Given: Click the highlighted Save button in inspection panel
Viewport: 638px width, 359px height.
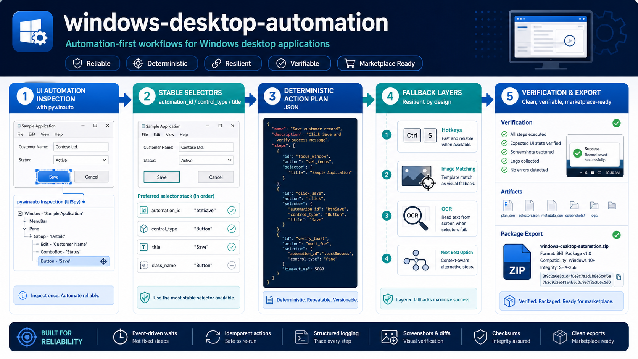Looking at the screenshot, I should [54, 177].
